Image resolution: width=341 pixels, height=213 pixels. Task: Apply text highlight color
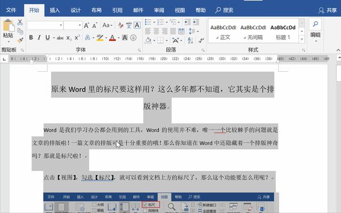point(100,38)
